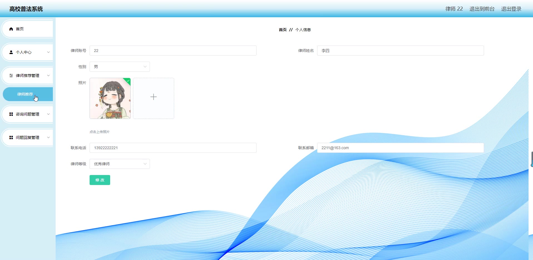Click the green checkmark on uploaded photo
The width and height of the screenshot is (533, 260).
[x=128, y=81]
